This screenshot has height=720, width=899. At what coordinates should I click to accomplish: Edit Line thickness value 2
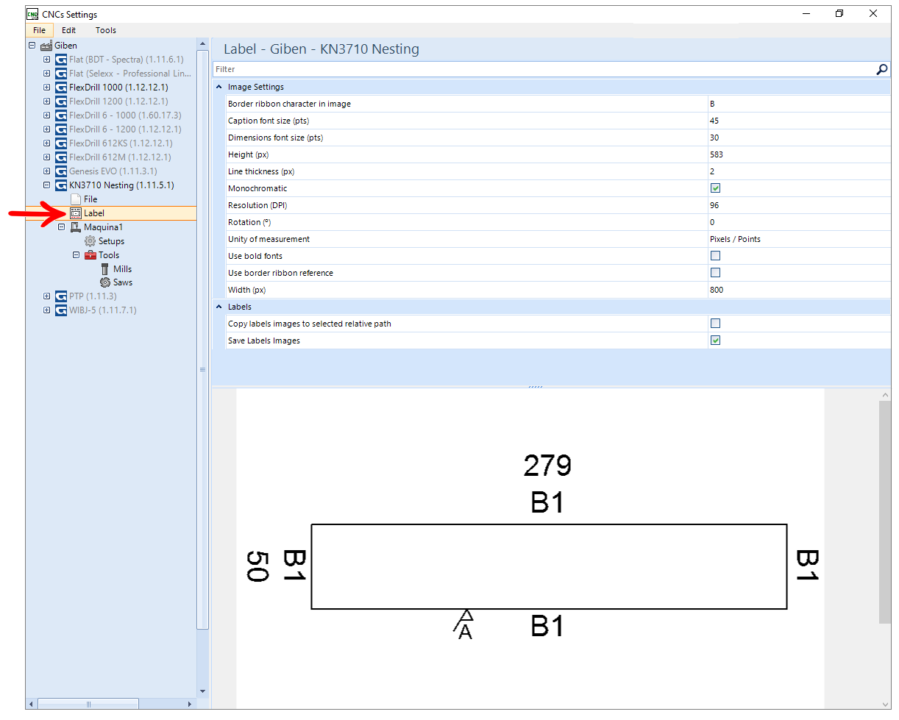click(x=799, y=171)
